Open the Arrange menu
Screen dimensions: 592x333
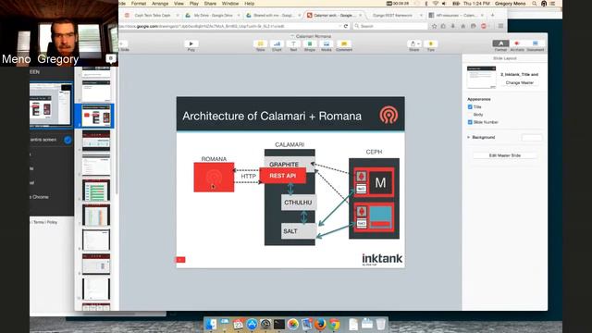pos(160,4)
